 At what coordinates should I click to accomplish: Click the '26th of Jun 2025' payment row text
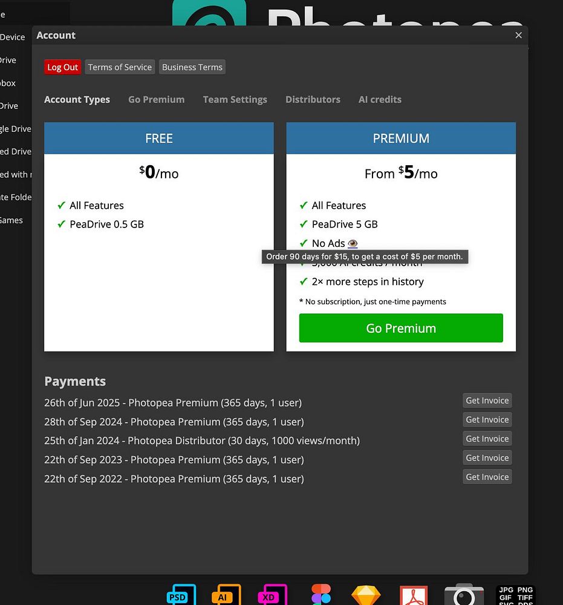point(173,403)
